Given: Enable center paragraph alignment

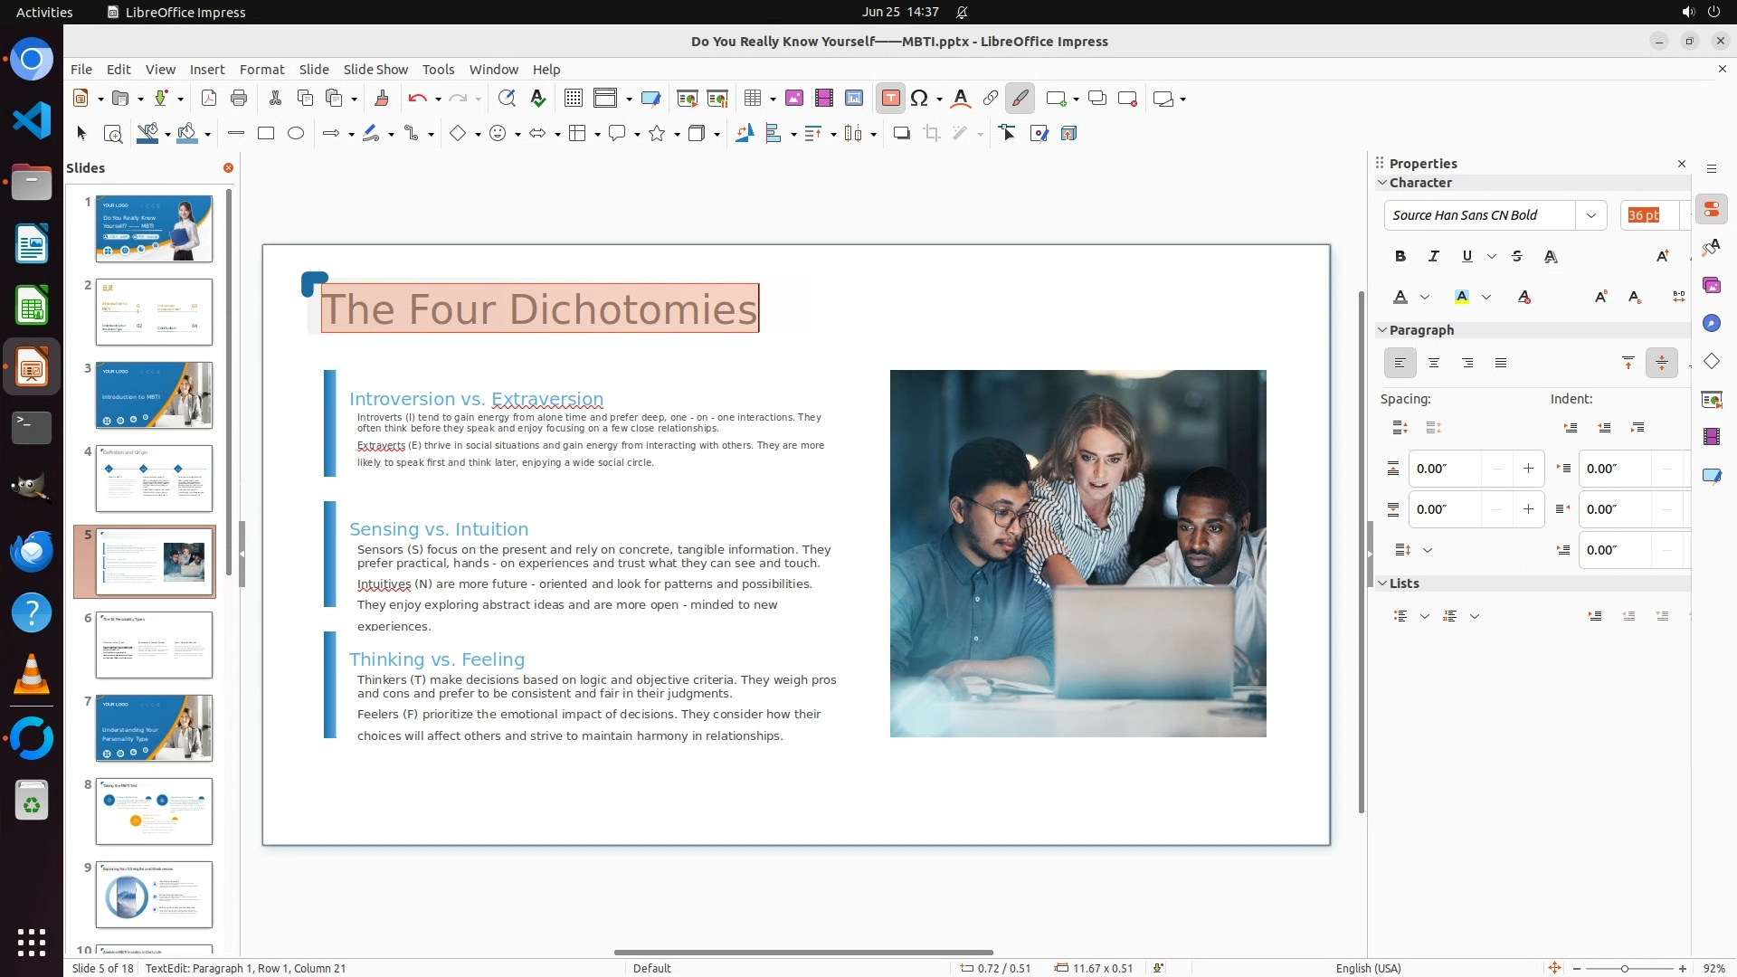Looking at the screenshot, I should pyautogui.click(x=1433, y=364).
